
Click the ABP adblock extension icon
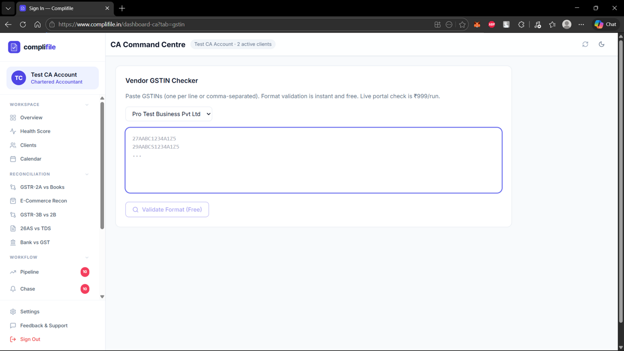point(491,24)
